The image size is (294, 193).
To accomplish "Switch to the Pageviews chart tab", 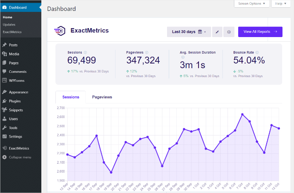I will click(x=102, y=97).
